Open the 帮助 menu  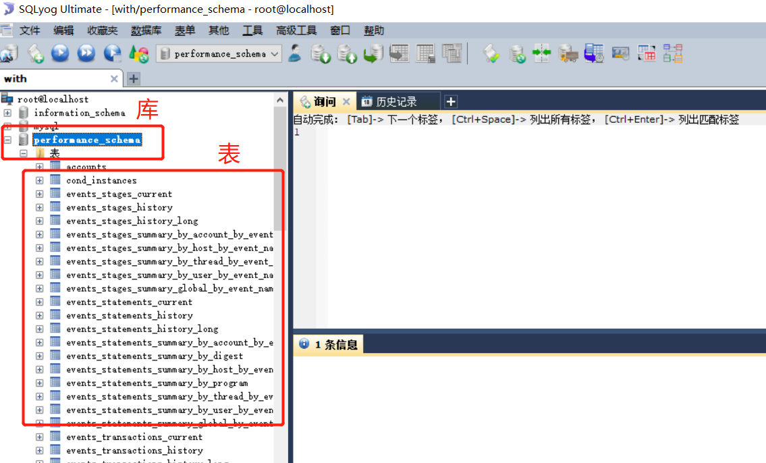(x=374, y=30)
